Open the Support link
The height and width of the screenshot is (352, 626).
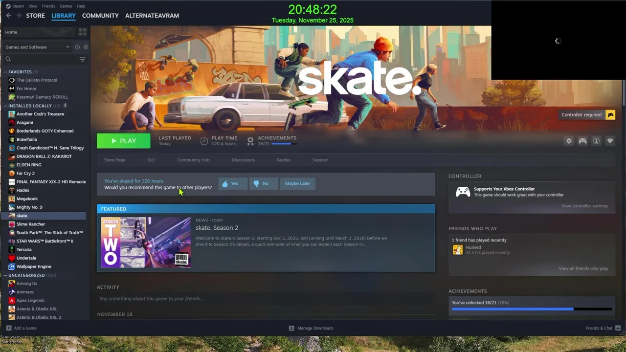[320, 160]
